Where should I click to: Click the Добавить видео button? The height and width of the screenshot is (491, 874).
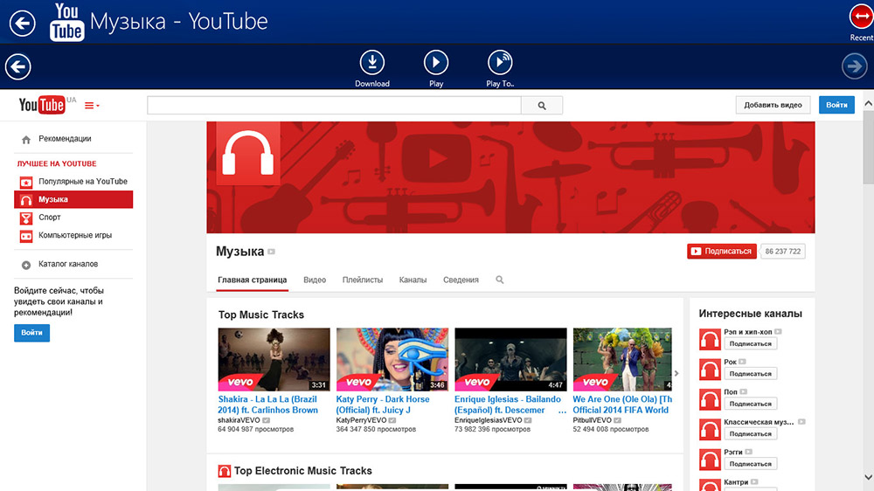coord(773,105)
